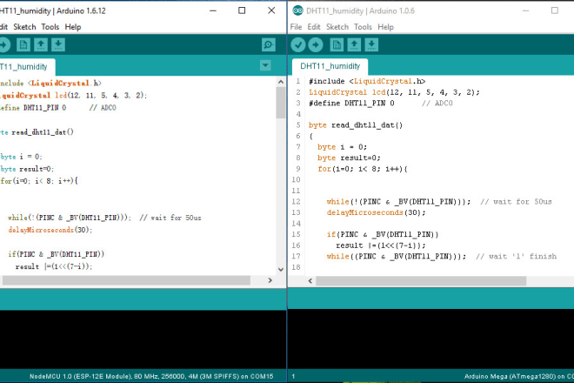Select DHT11_humidity tab in Arduino 1.0.6 window
Viewport: 574px width, 383px height.
click(x=330, y=66)
